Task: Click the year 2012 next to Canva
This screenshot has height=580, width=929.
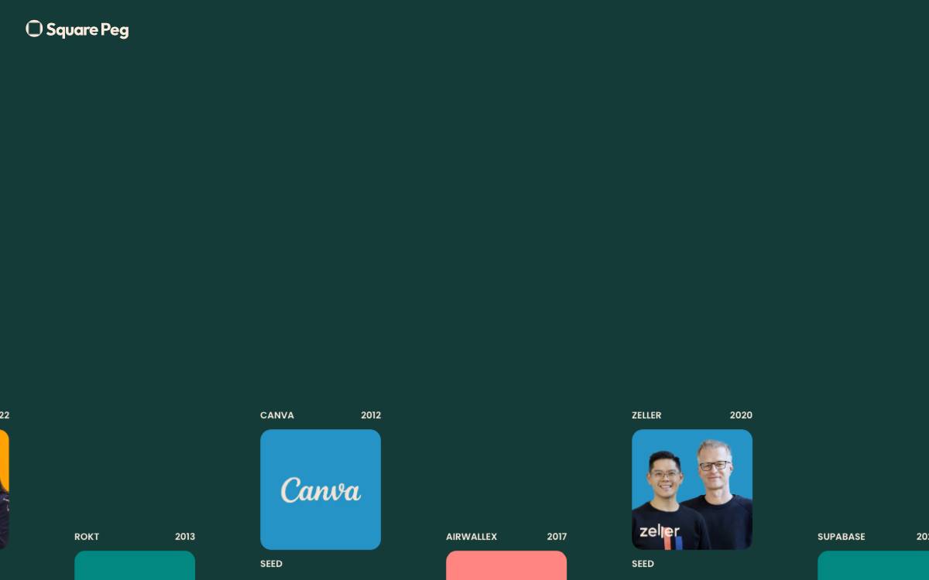Action: (371, 415)
